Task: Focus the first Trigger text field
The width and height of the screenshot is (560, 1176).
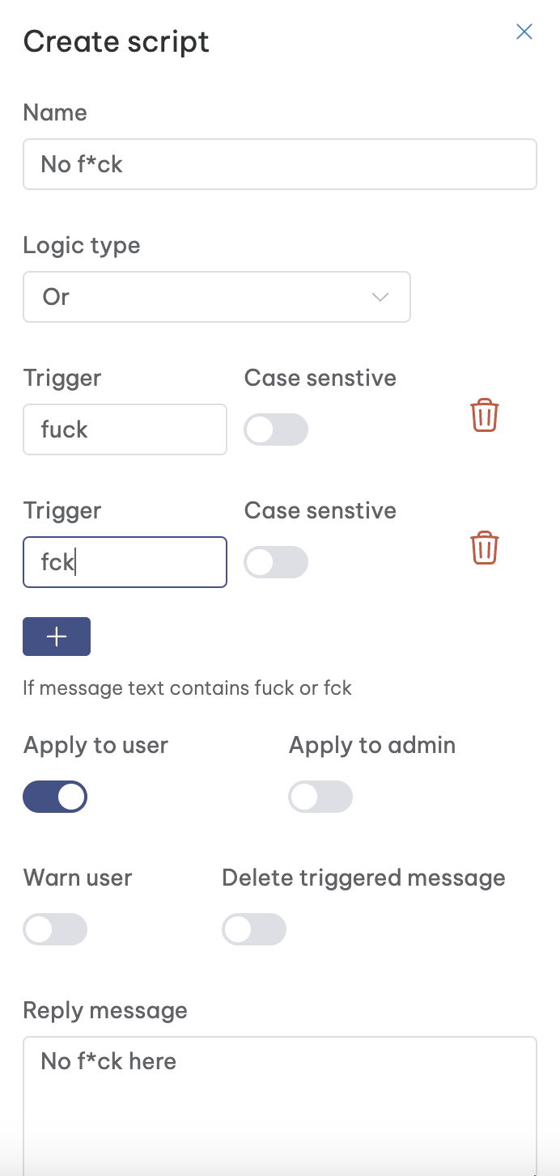Action: click(x=125, y=429)
